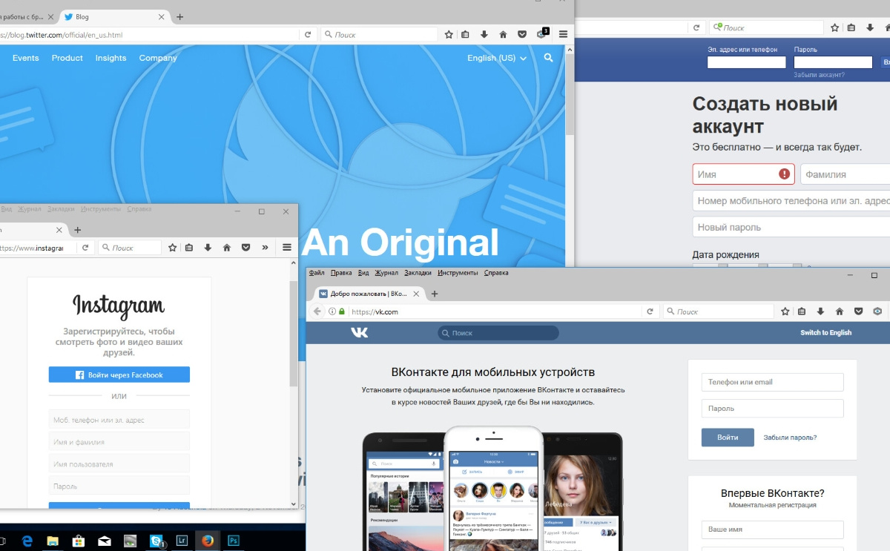Click the Switch to English link
Viewport: 890px width, 551px height.
825,333
